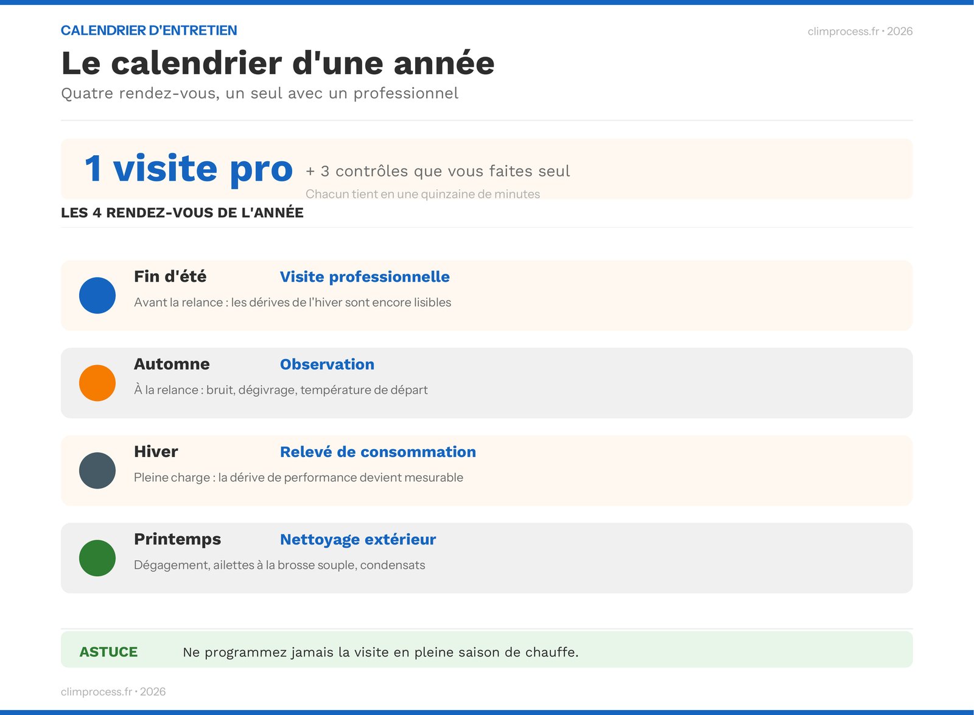Click the 'Printemps' season label

[x=178, y=540]
